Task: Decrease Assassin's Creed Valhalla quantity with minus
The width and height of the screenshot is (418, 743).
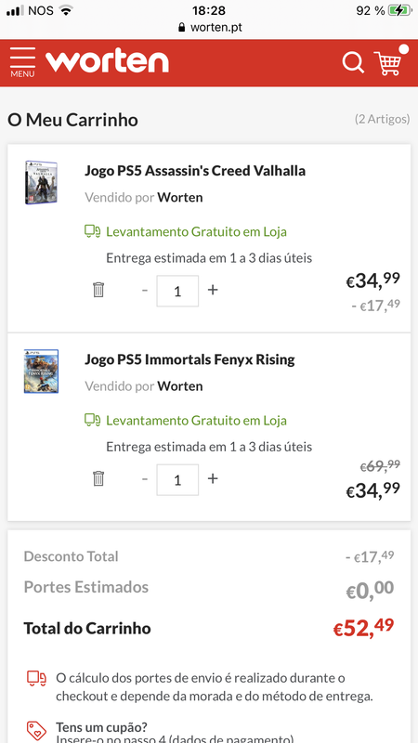Action: coord(145,290)
